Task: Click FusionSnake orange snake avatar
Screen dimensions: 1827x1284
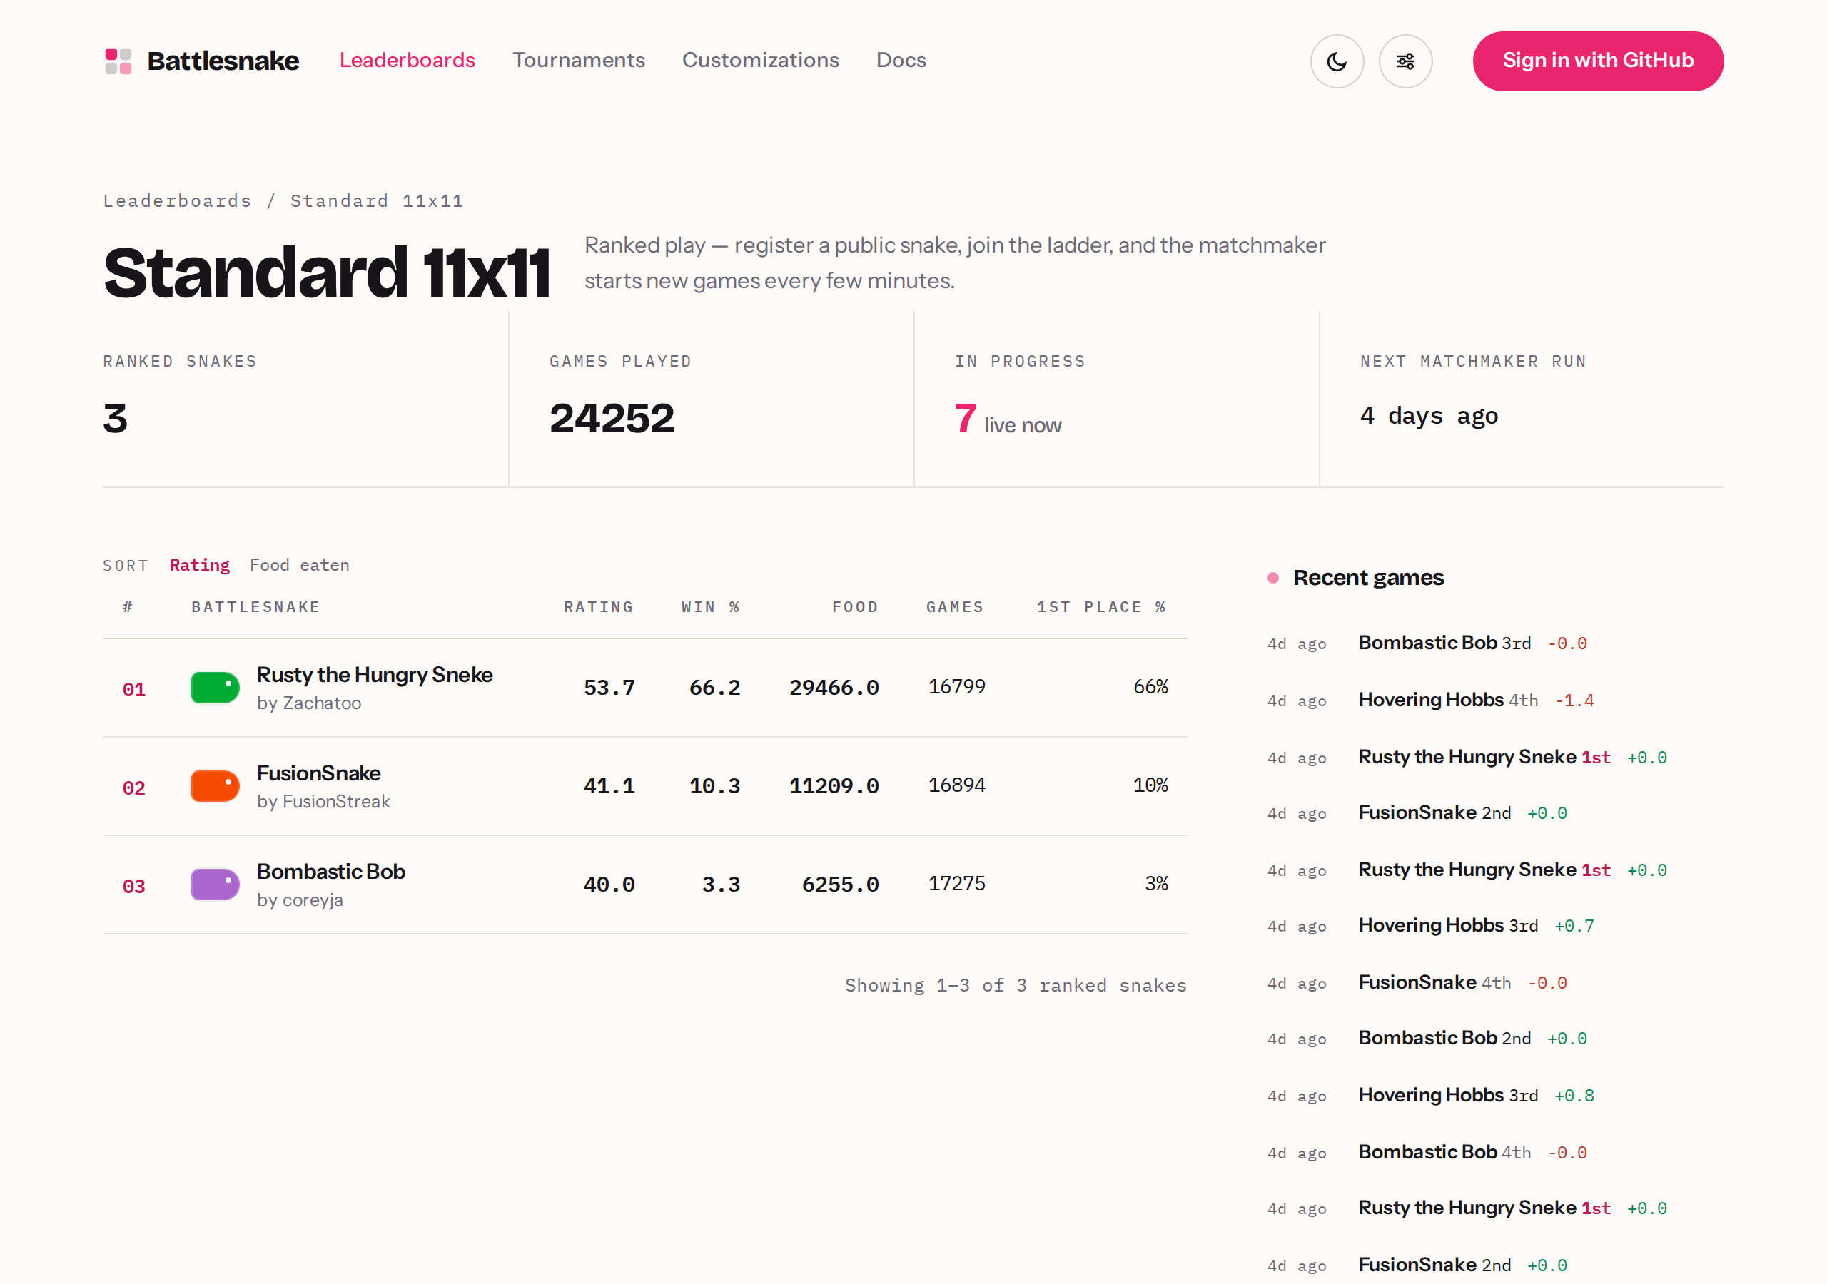Action: (215, 786)
